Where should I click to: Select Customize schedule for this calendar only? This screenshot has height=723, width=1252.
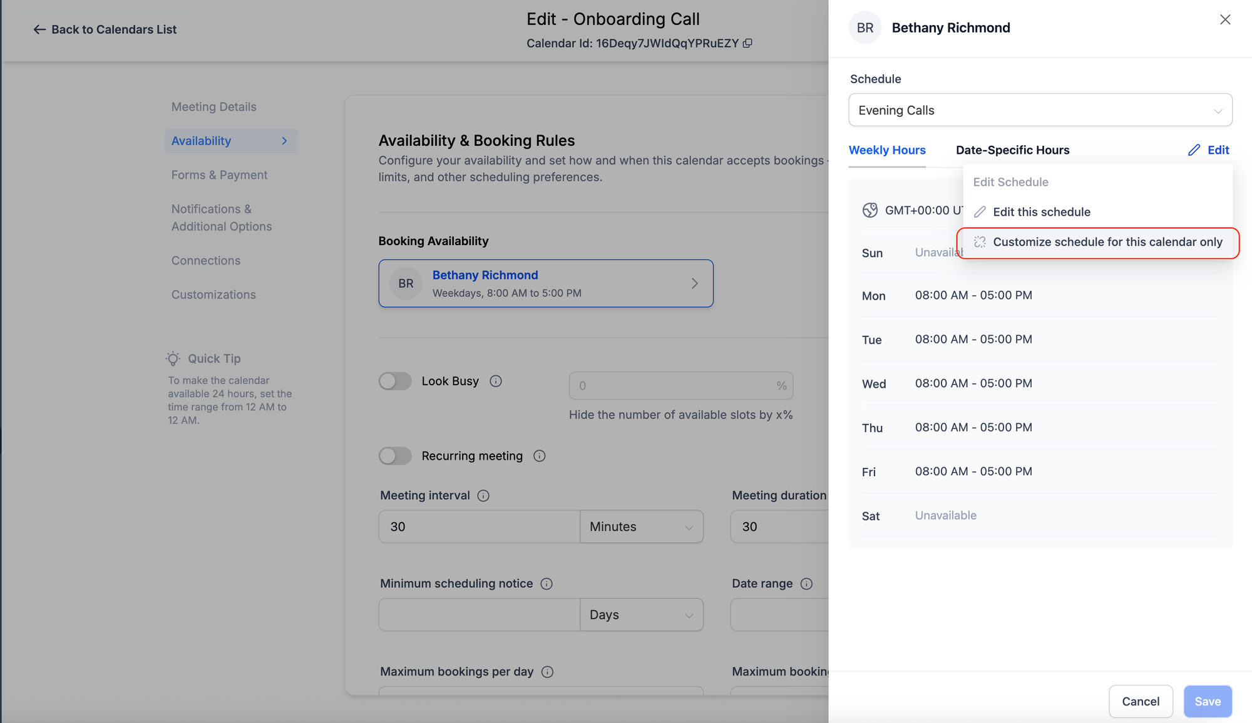pos(1107,242)
